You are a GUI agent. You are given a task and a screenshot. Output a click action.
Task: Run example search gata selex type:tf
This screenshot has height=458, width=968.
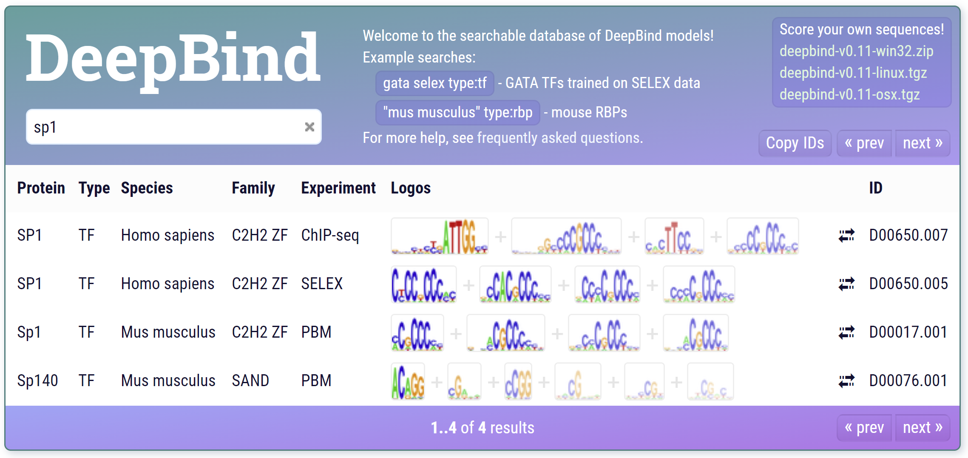(434, 83)
